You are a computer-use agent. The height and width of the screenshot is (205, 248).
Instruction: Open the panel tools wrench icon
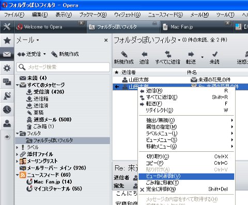(x=7, y=27)
